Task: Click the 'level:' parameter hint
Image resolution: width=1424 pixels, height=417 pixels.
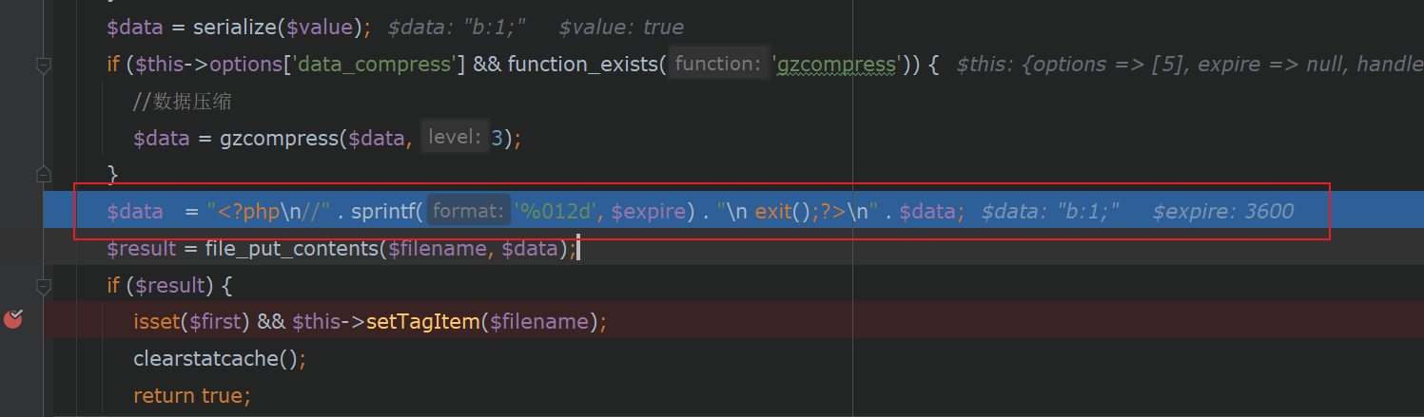Action: click(x=454, y=137)
